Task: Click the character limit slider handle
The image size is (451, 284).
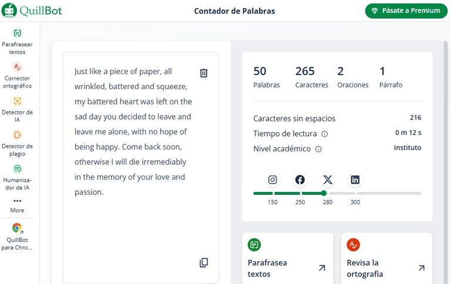Action: pyautogui.click(x=324, y=193)
